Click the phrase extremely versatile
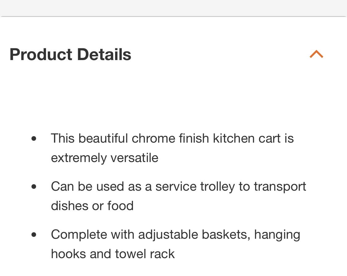Image resolution: width=347 pixels, height=276 pixels. pos(104,158)
